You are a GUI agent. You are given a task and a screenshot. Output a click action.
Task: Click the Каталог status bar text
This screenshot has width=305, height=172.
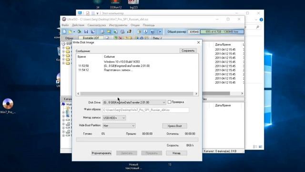click(220, 151)
